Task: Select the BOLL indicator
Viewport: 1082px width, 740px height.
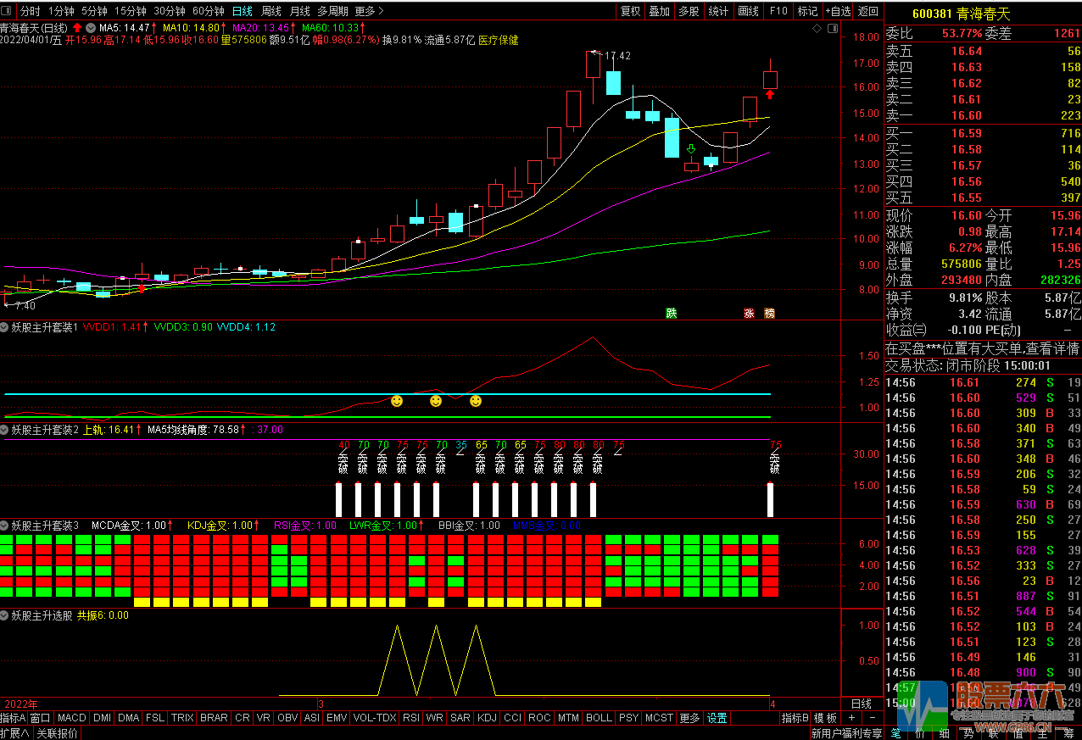Action: 599,718
